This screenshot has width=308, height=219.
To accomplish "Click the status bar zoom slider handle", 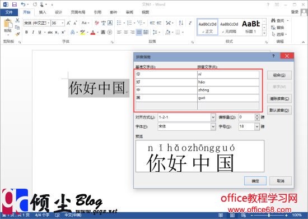I will [269, 215].
